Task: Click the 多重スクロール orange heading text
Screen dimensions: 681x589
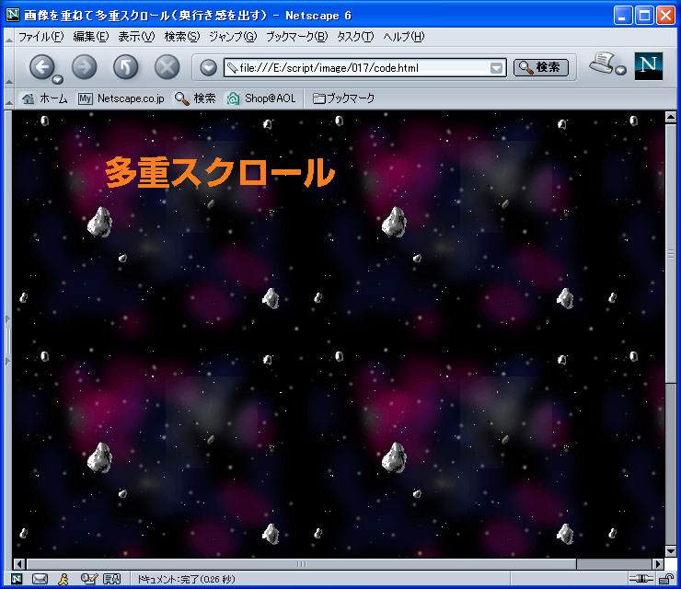Action: pos(220,172)
